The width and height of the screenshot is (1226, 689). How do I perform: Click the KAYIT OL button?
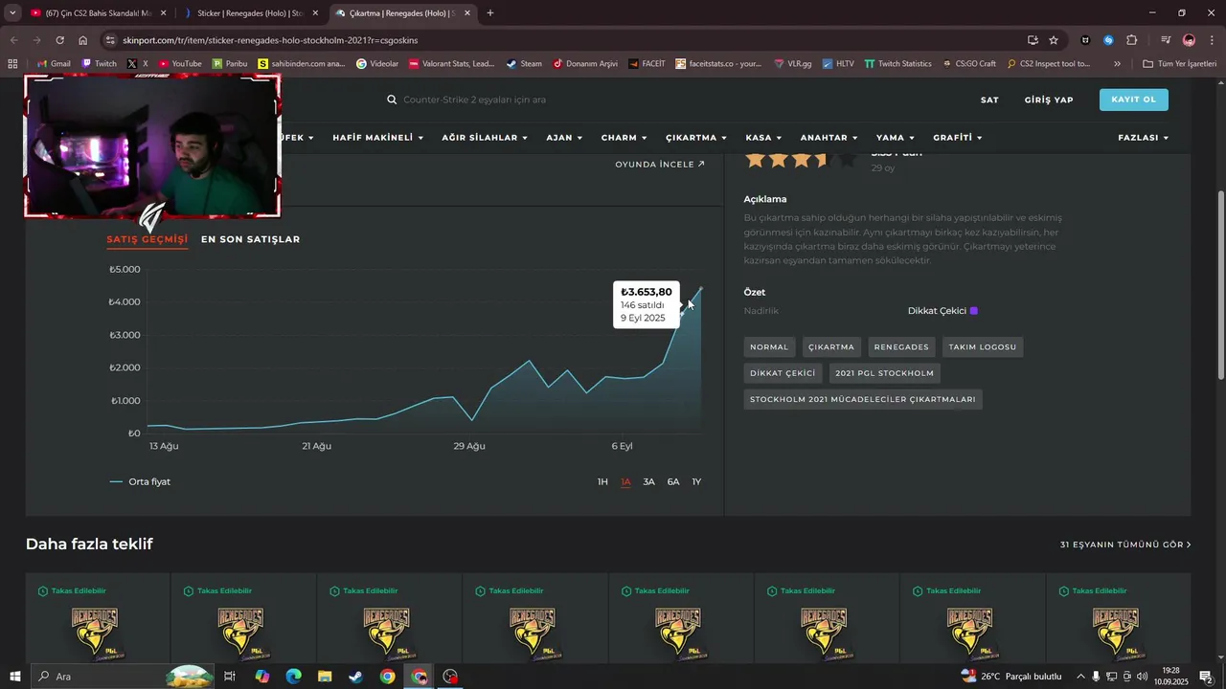pos(1134,100)
